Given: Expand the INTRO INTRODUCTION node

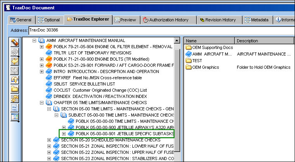Looking at the screenshot, I should pos(42,71).
